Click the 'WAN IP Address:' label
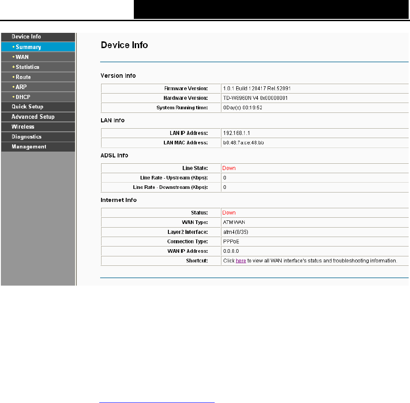 point(187,251)
